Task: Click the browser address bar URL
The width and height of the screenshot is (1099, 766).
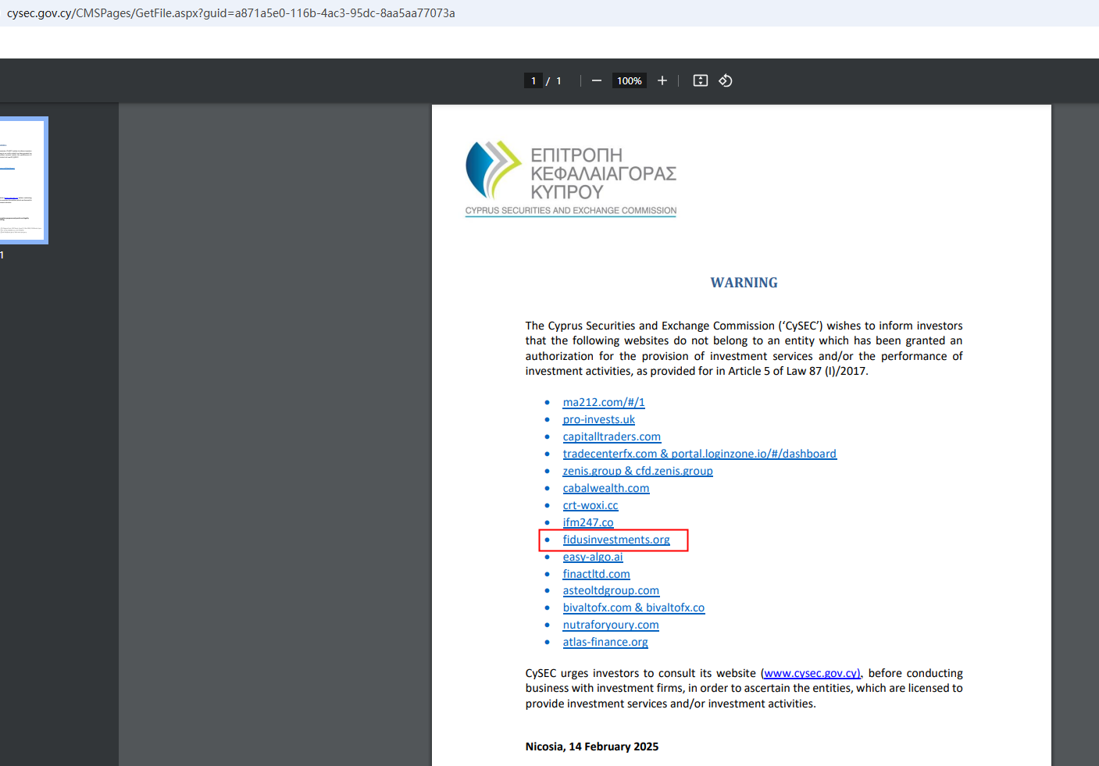Action: [231, 13]
